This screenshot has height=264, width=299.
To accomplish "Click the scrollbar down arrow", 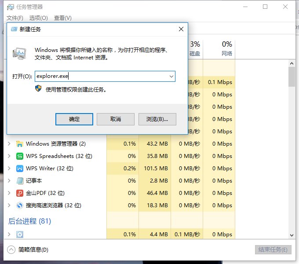I will pos(292,235).
